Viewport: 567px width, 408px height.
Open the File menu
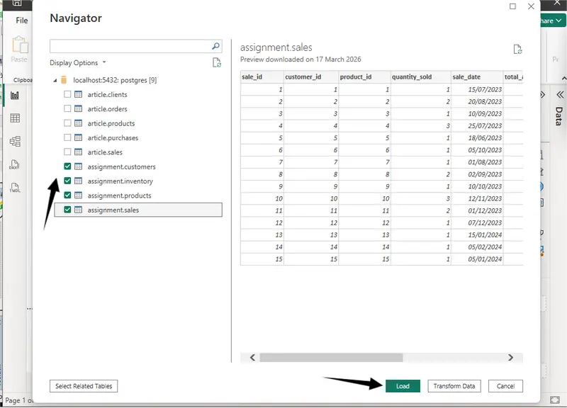[22, 21]
